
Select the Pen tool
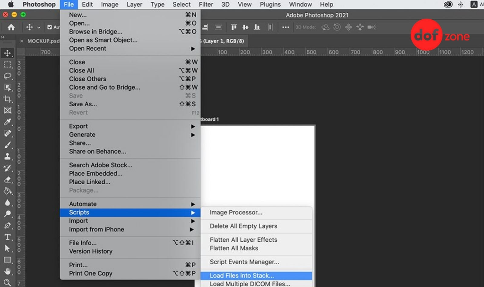coord(8,225)
